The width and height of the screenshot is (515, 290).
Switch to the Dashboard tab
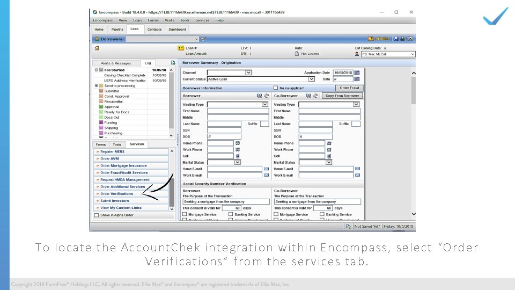(178, 29)
